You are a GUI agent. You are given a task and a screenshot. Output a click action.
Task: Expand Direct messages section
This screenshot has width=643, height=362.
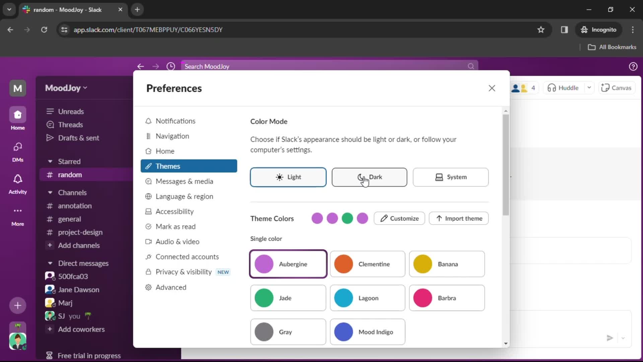pos(50,263)
